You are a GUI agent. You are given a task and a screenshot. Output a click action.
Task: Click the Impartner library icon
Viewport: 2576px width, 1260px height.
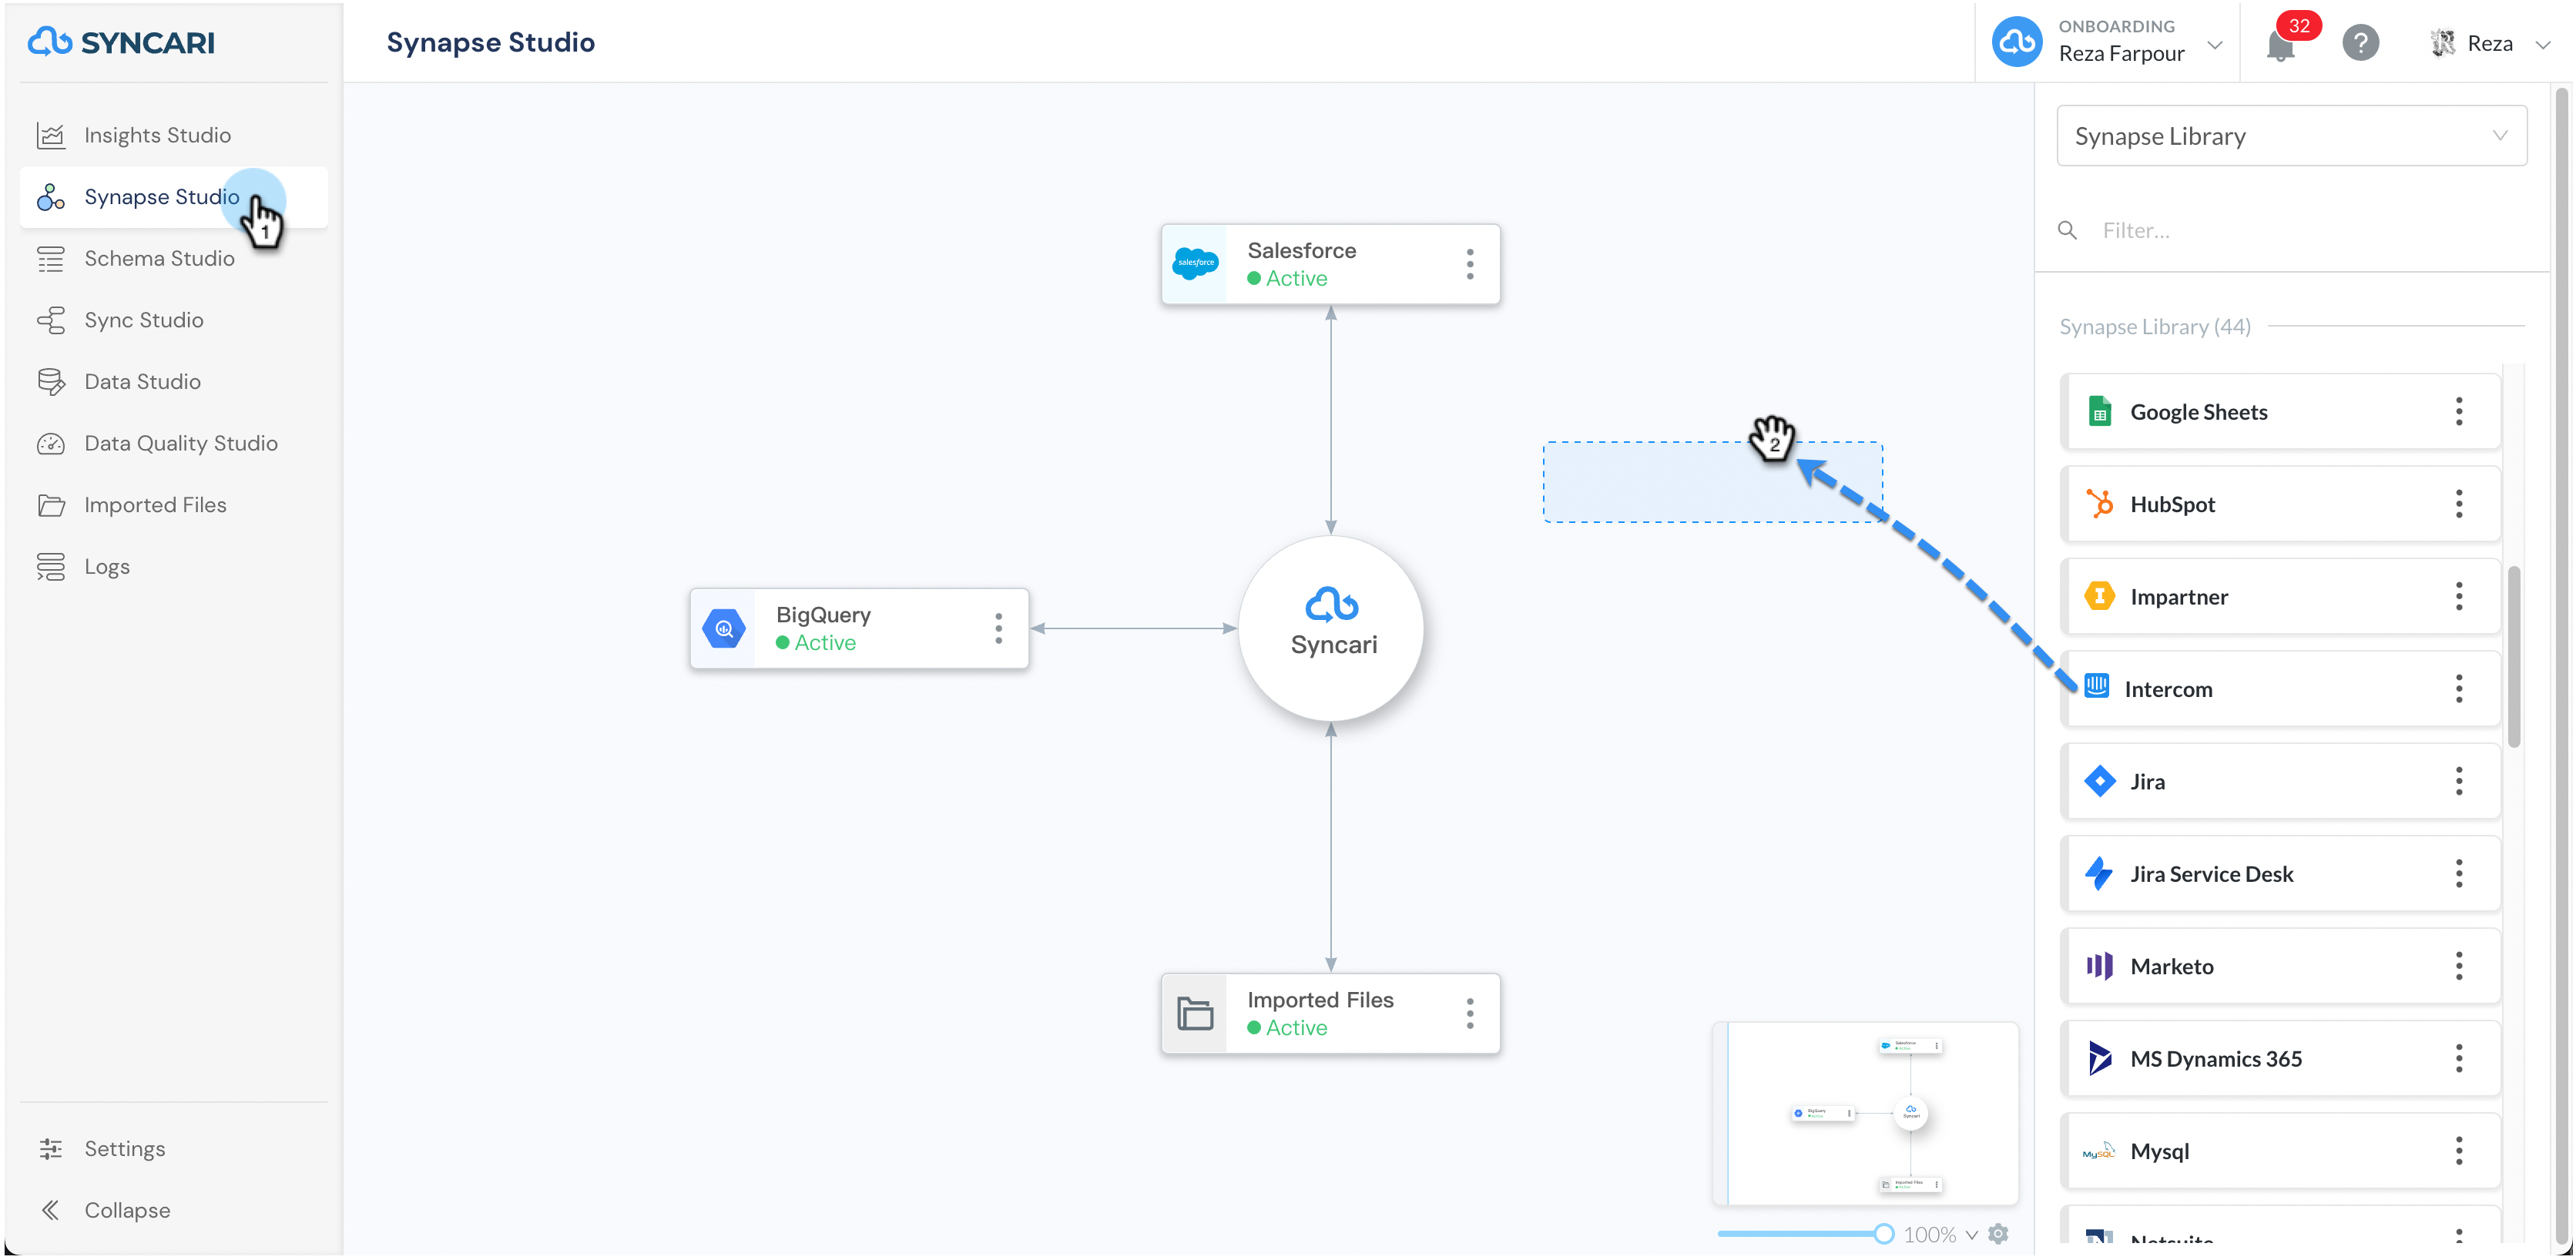pos(2099,596)
